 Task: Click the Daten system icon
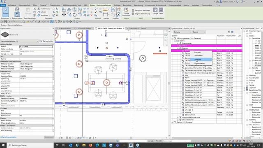tap(161, 11)
